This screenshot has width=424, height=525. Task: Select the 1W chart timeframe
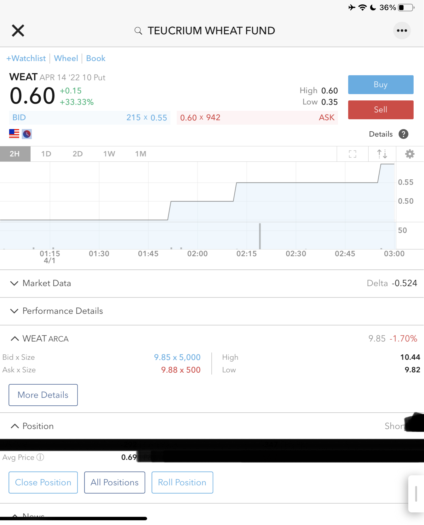pos(109,154)
